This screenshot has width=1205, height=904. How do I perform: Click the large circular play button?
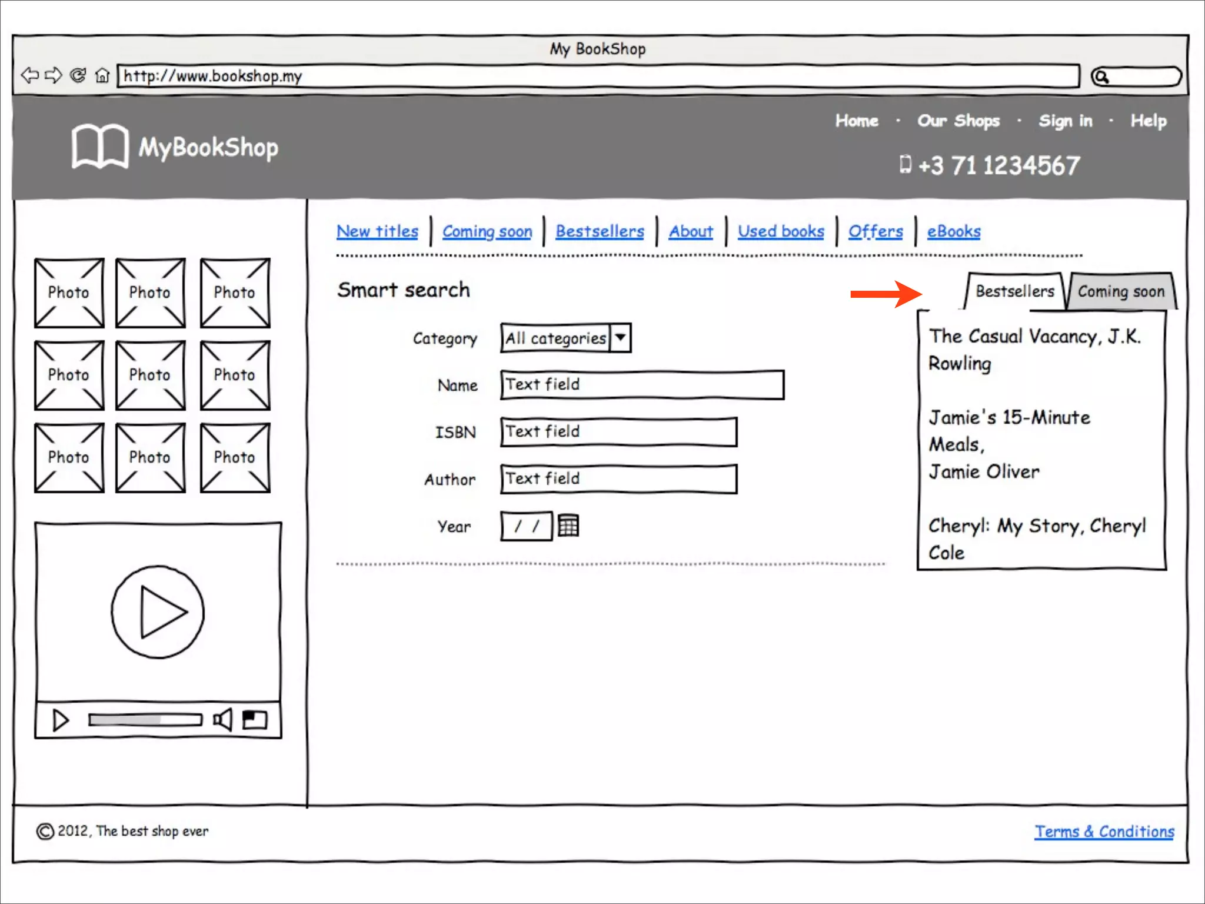[158, 612]
